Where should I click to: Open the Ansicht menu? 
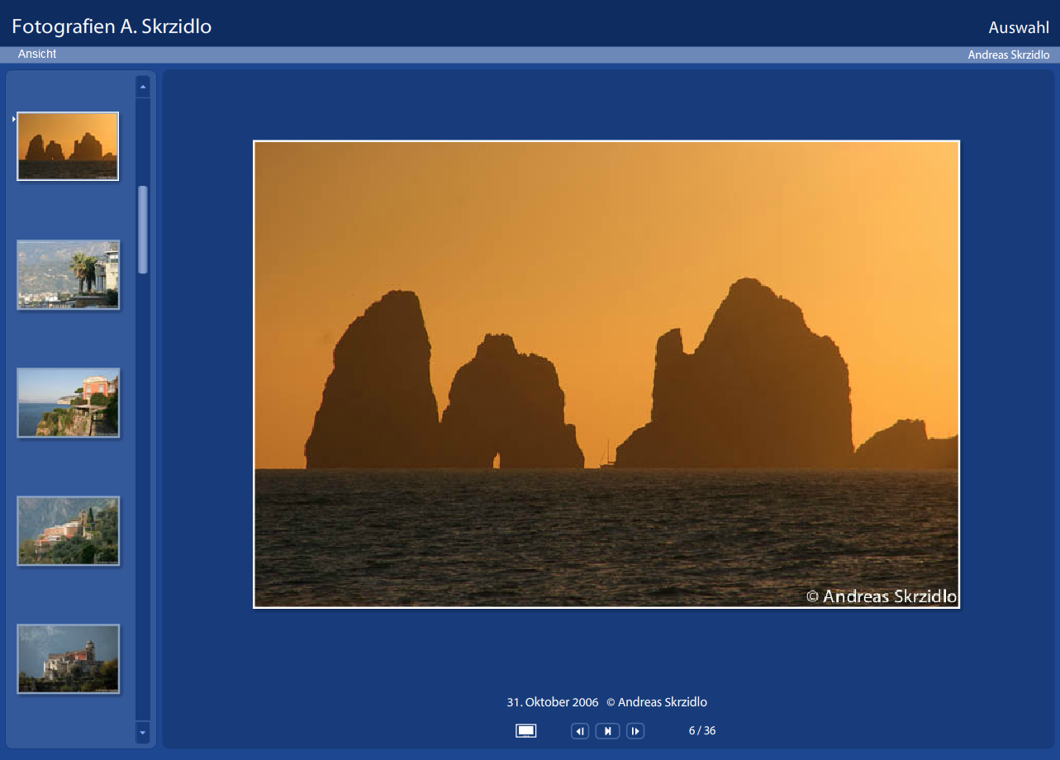coord(37,55)
